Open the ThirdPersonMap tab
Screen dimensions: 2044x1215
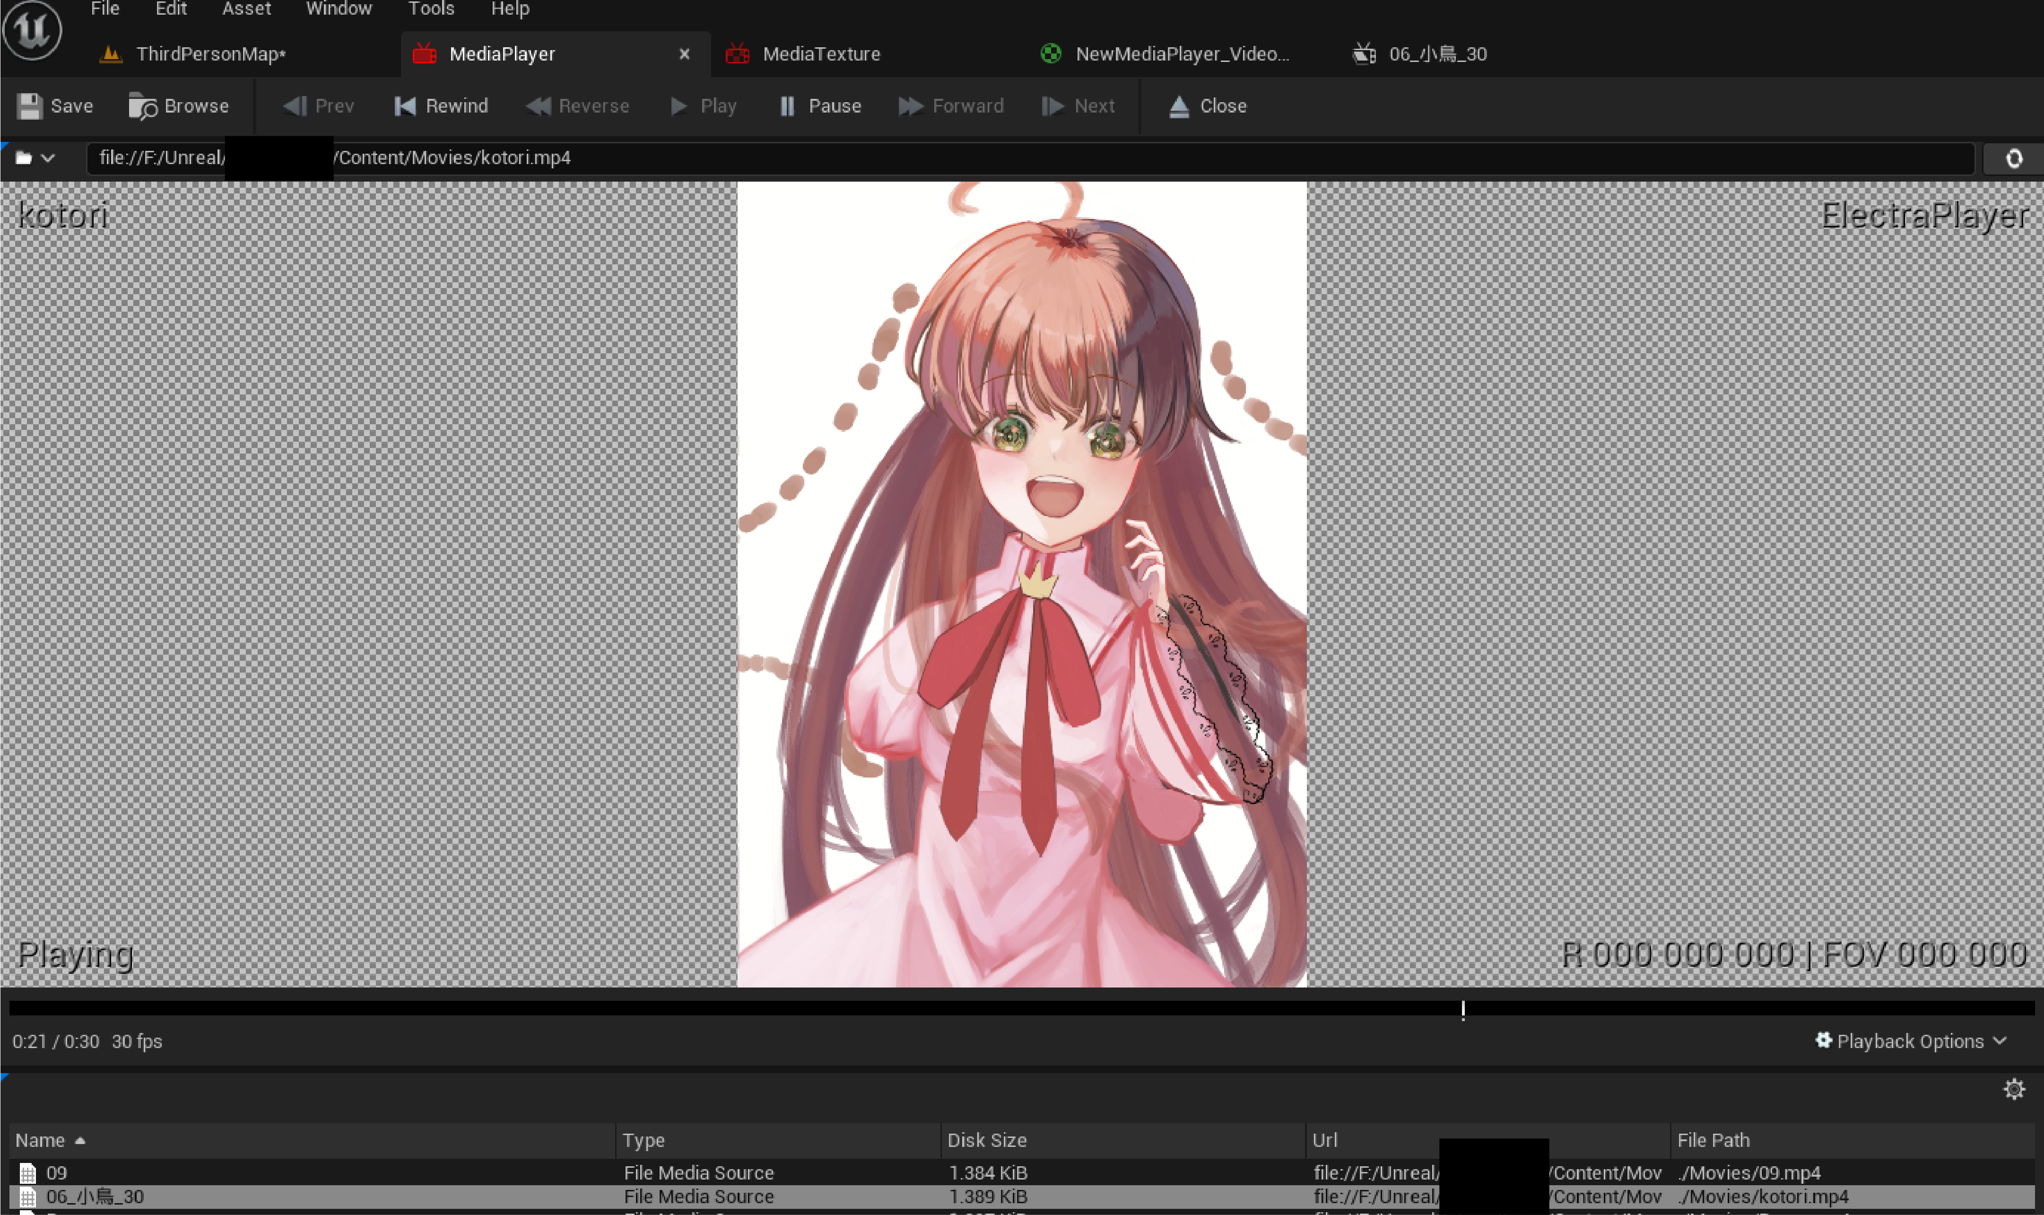(x=210, y=54)
